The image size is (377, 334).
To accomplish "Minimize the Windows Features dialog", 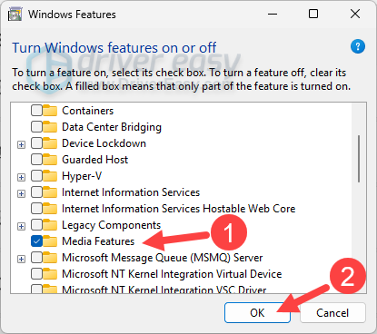I will tap(273, 14).
